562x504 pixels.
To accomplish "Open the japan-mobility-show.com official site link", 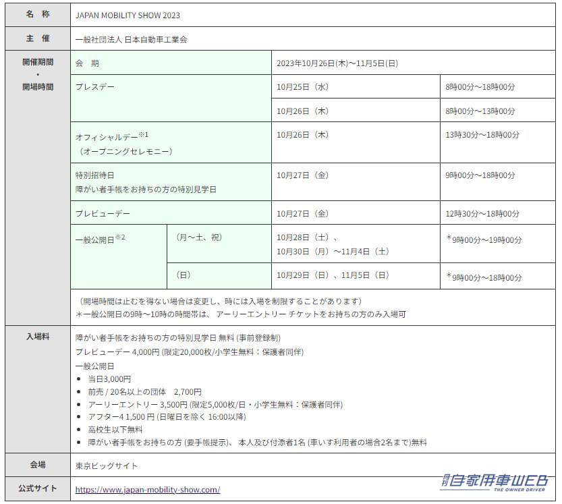I will 148,490.
